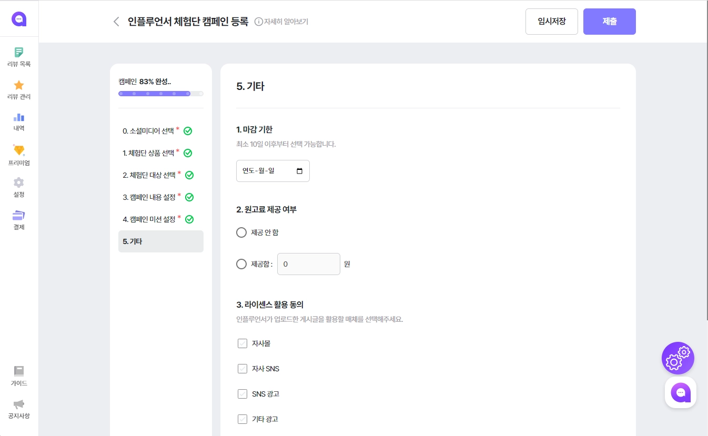Open 리뷰 목록 from the sidebar
The width and height of the screenshot is (708, 436).
tap(19, 57)
